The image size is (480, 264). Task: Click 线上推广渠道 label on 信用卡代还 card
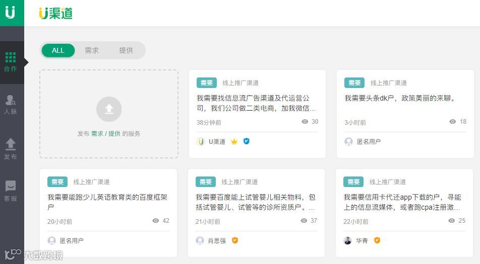point(388,182)
